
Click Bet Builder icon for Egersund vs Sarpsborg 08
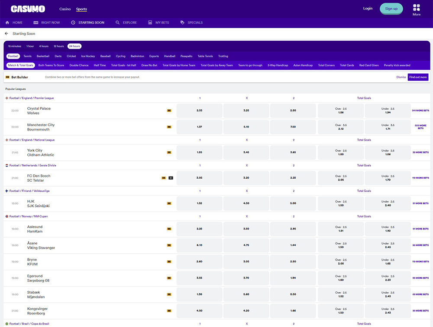169,278
